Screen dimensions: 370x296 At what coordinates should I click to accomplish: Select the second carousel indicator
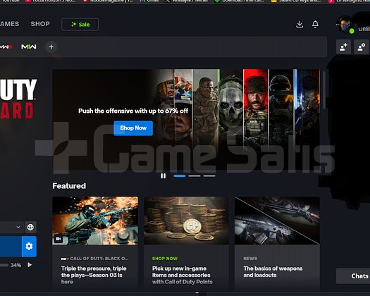[195, 176]
